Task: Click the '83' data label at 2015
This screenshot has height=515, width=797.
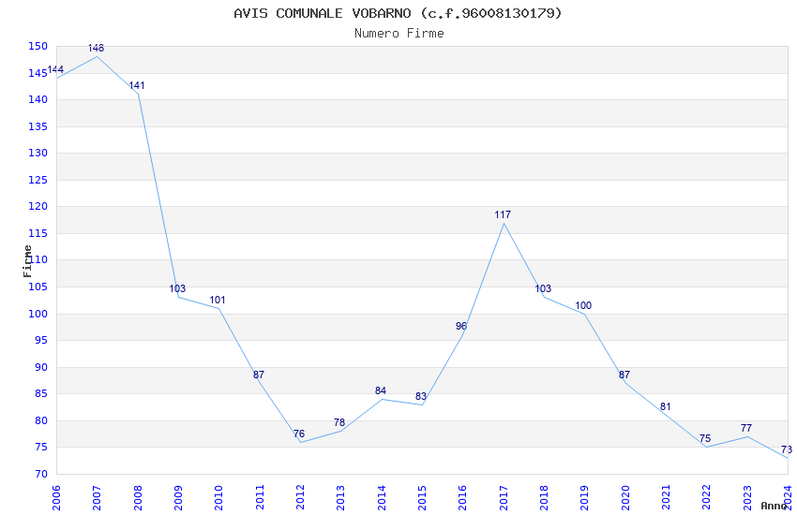Action: point(421,396)
